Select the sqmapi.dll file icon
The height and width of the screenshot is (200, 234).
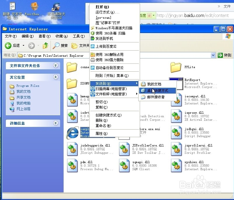coord(124,165)
